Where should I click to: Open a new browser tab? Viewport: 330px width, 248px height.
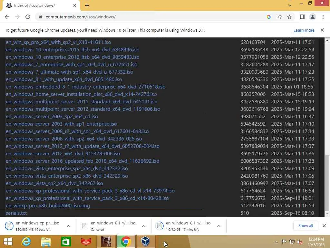(87, 5)
